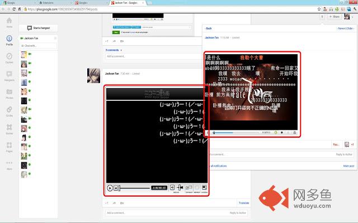Click the browser back arrow
This screenshot has height=223, width=358.
pyautogui.click(x=3, y=9)
